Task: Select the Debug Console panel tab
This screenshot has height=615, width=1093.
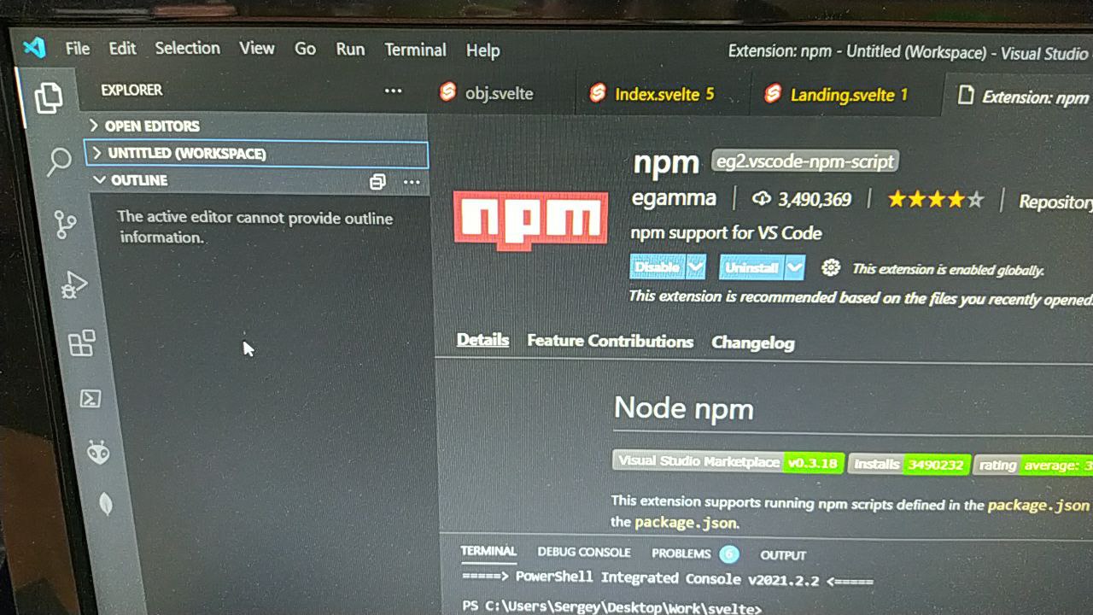Action: (x=584, y=553)
